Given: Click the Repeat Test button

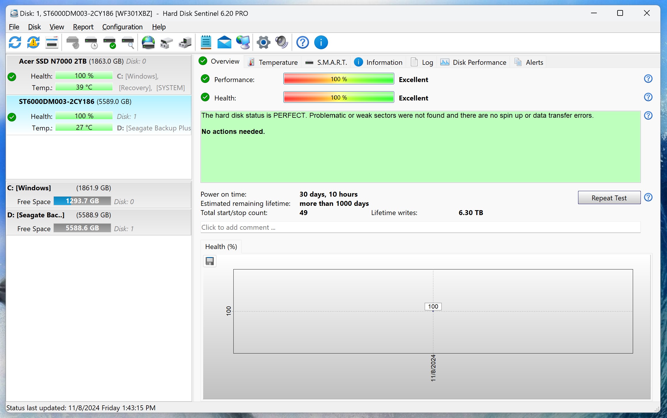Looking at the screenshot, I should (609, 198).
